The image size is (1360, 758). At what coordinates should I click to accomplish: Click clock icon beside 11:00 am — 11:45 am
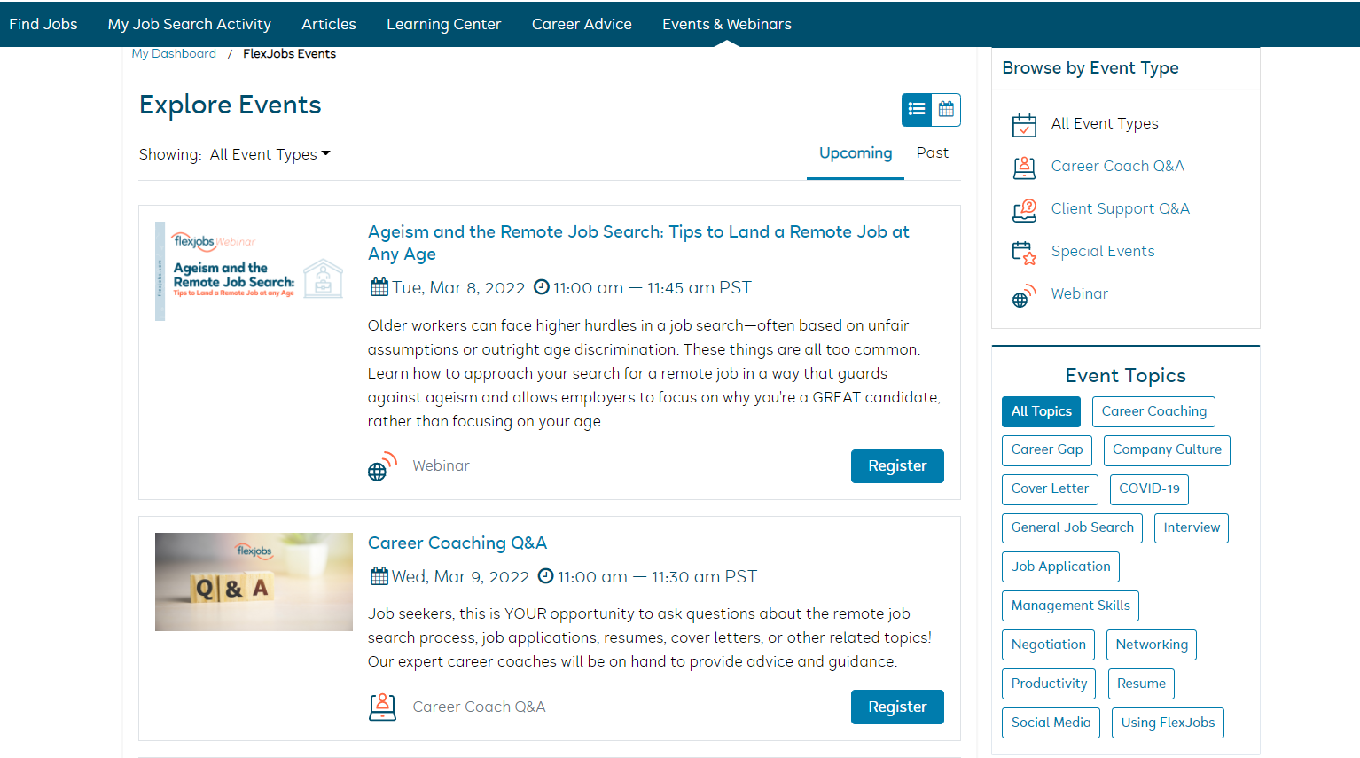tap(542, 287)
